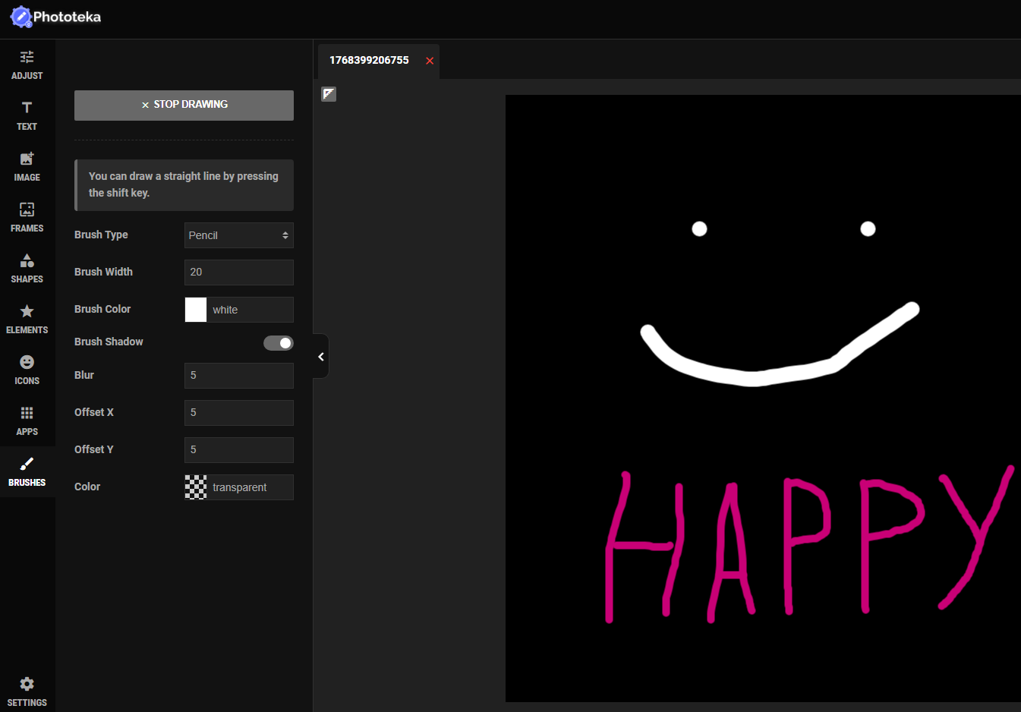The width and height of the screenshot is (1021, 712).
Task: Open the Brush Type dropdown
Action: [x=238, y=235]
